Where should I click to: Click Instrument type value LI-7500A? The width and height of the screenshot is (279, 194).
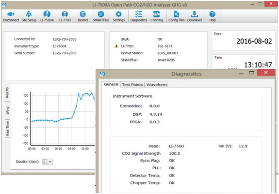[x=59, y=46]
